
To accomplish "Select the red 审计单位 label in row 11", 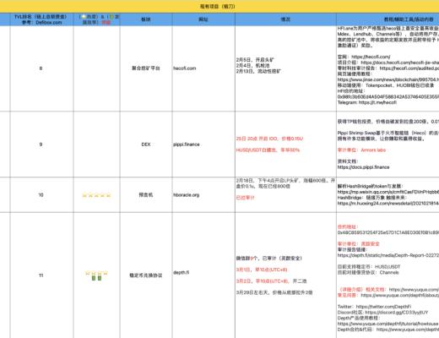I will click(359, 243).
